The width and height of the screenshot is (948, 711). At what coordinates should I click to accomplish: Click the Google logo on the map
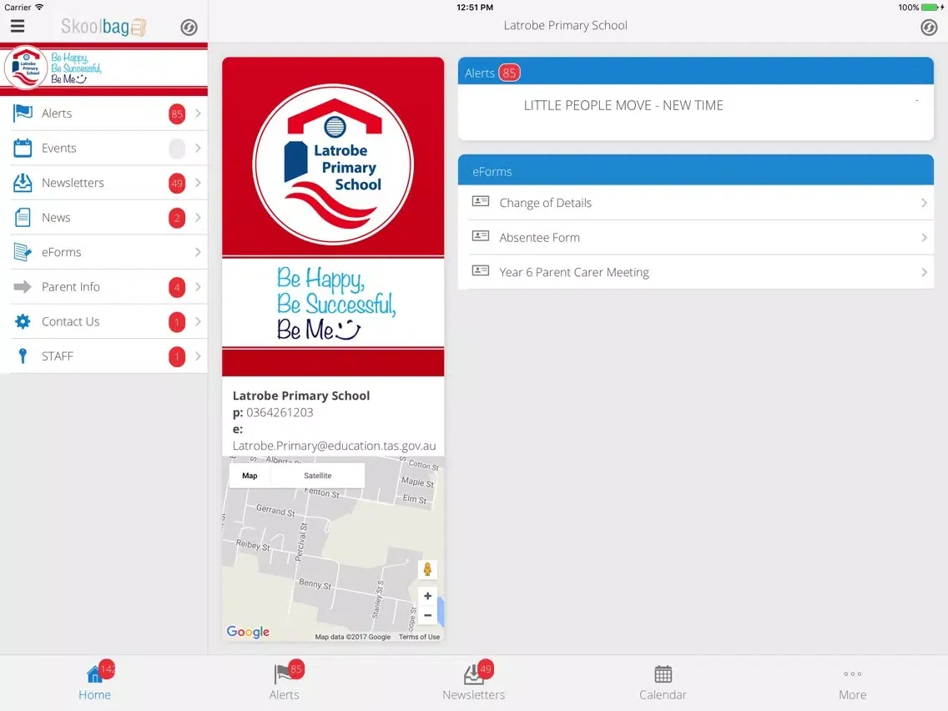tap(248, 632)
